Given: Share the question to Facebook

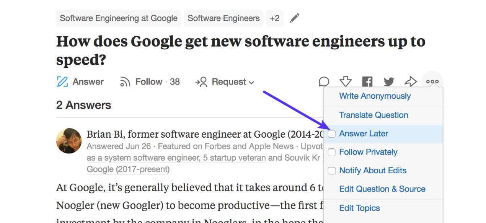Looking at the screenshot, I should [x=367, y=81].
